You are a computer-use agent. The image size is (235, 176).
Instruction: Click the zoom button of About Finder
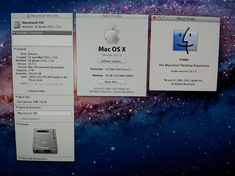click(164, 18)
